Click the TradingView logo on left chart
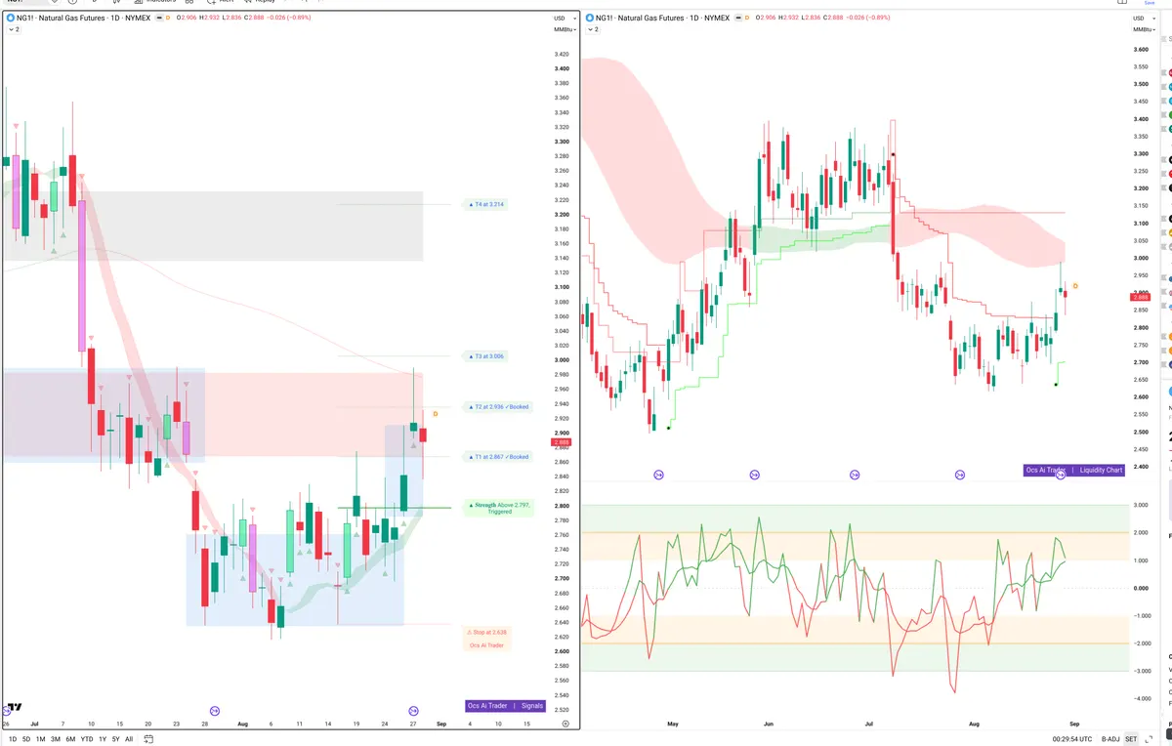 click(x=14, y=707)
